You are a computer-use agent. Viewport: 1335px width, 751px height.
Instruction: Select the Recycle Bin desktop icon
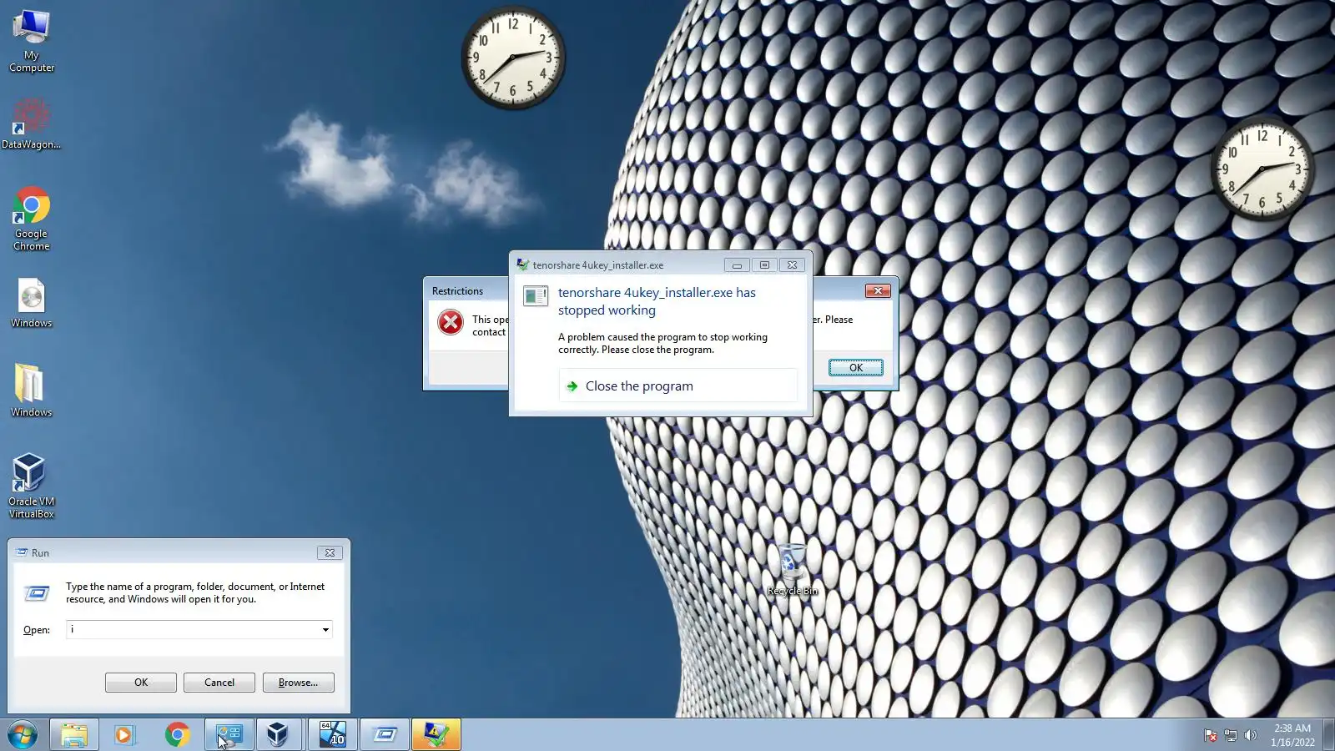(792, 570)
